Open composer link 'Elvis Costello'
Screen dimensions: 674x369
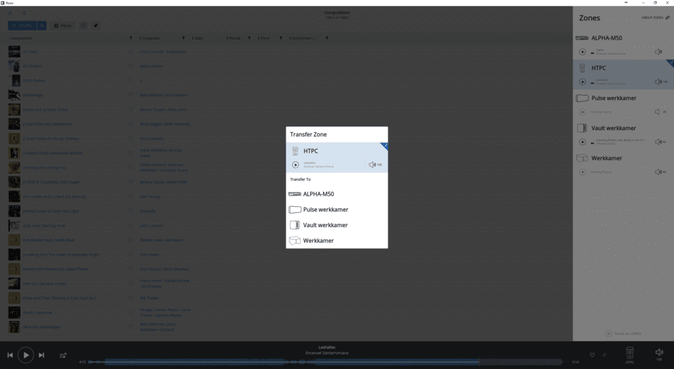click(152, 138)
